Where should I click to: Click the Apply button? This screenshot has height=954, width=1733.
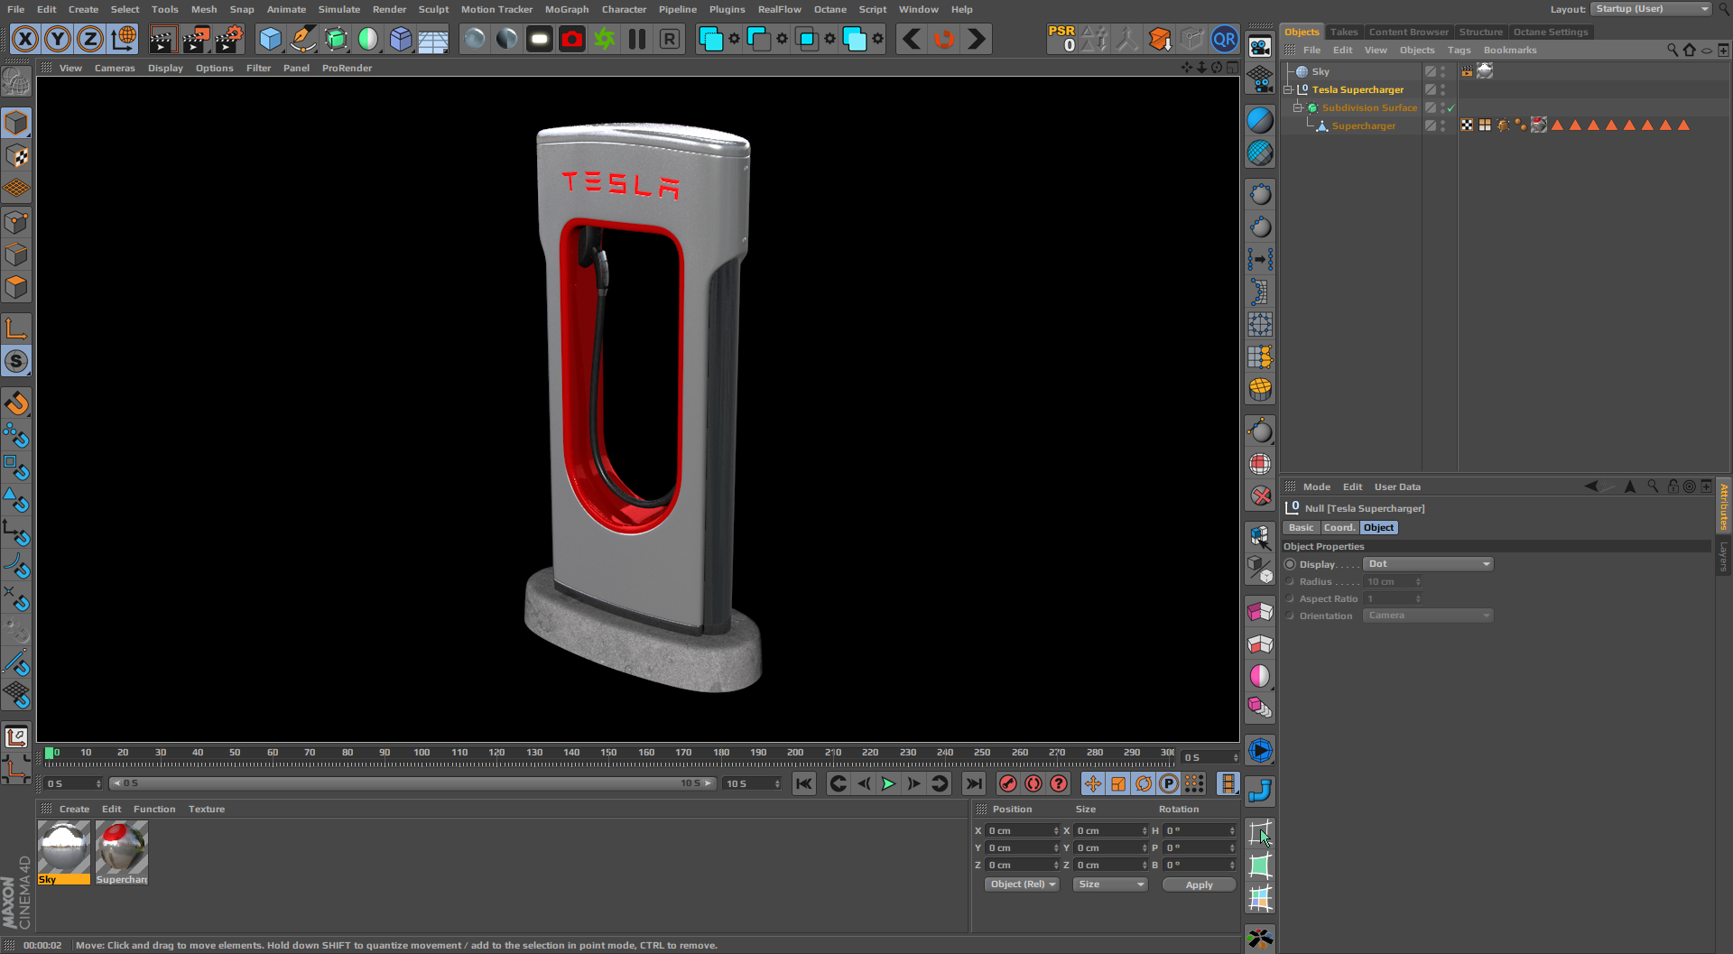pyautogui.click(x=1198, y=885)
